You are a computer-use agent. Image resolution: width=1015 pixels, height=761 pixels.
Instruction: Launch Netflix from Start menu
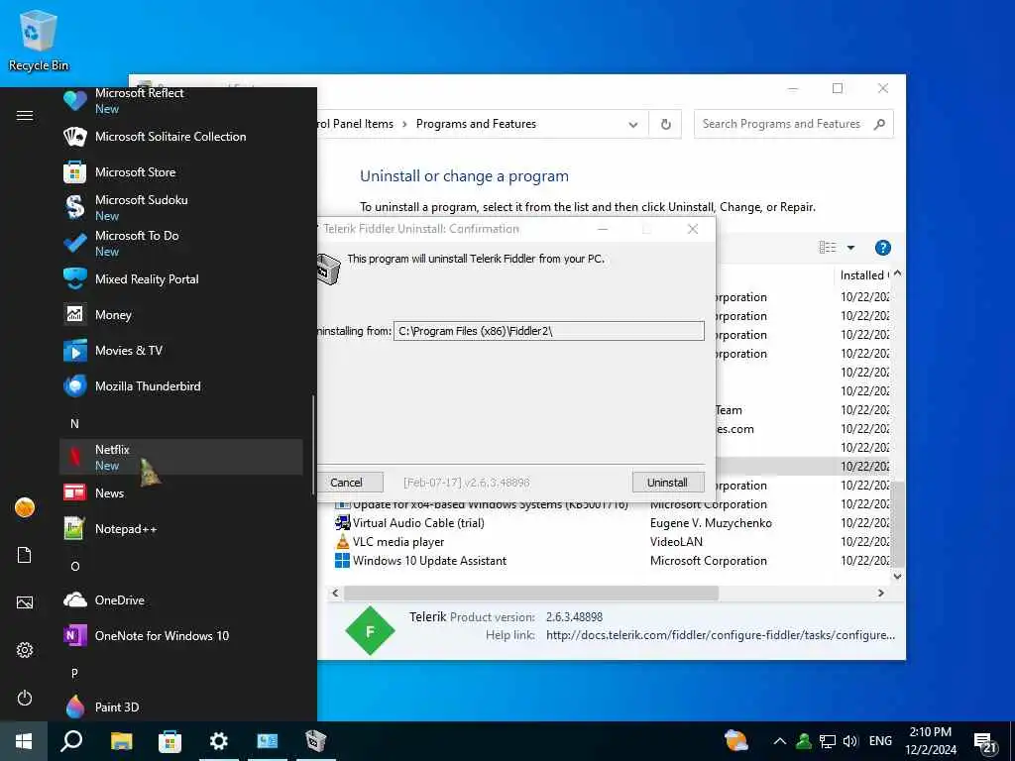coord(181,457)
